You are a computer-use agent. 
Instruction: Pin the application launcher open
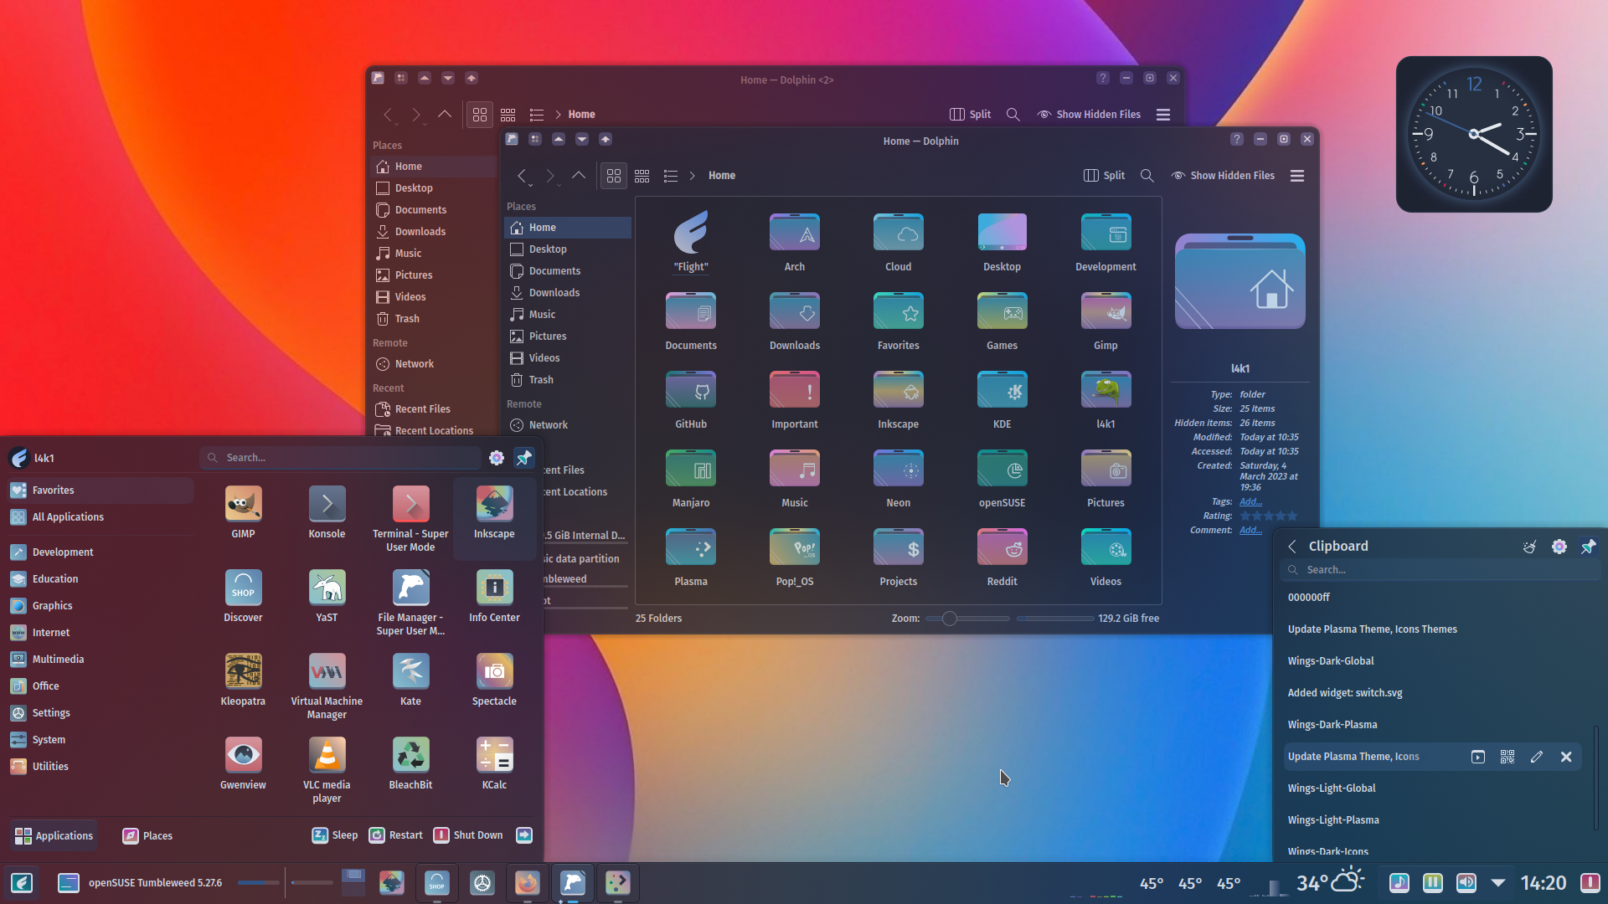(x=524, y=458)
